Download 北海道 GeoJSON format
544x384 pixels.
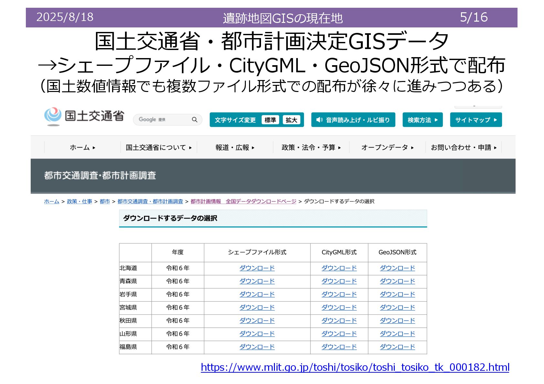pos(397,268)
